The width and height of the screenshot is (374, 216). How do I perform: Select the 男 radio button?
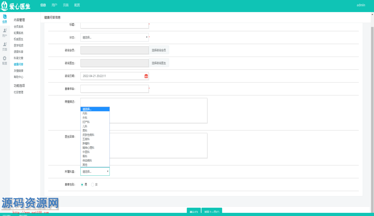82,185
